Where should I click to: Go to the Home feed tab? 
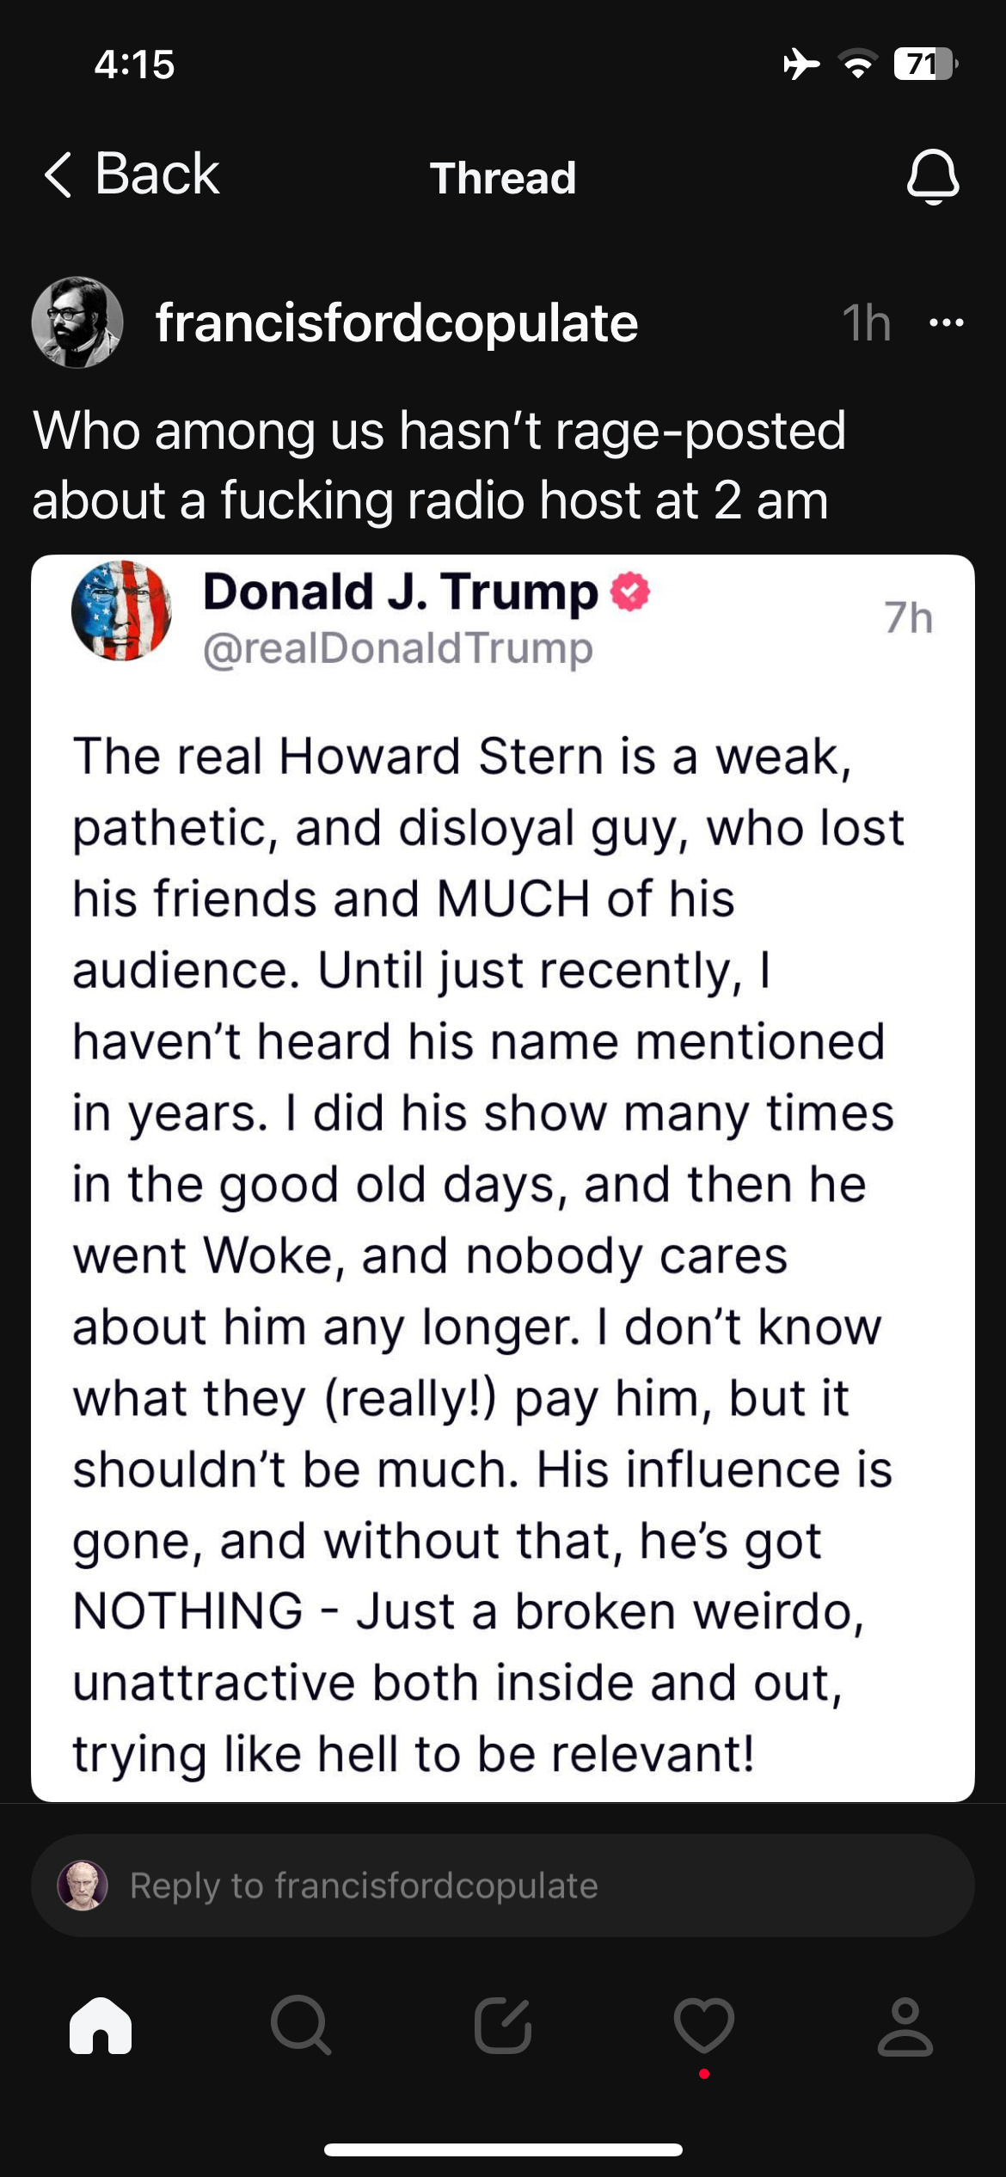point(101,2026)
